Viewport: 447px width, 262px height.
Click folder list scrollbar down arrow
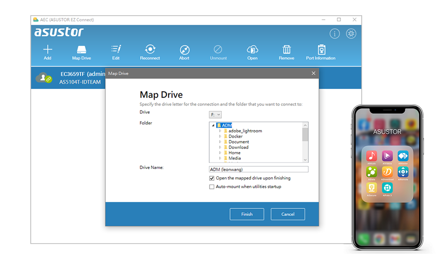click(x=305, y=160)
